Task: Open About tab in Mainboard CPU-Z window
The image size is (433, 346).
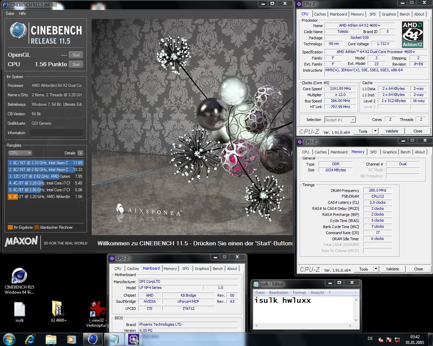Action: (232, 269)
